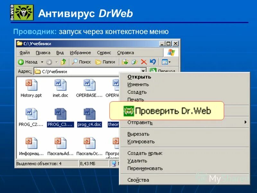The width and height of the screenshot is (257, 193).
Task: Click the Вверх (Up folder) toolbar icon
Action: [x=64, y=61]
